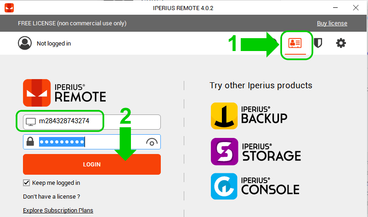Click the Iperius Backup product icon
This screenshot has width=368, height=217.
coord(224,116)
